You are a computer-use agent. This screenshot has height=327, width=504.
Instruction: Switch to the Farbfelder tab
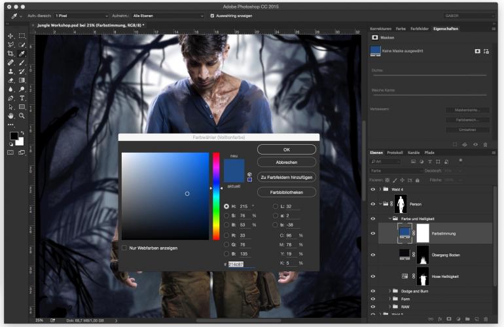pos(420,29)
